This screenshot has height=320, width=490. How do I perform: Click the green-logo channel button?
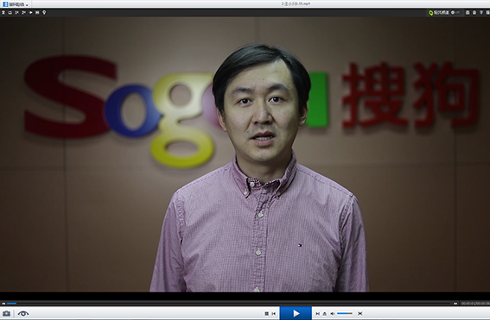point(439,12)
